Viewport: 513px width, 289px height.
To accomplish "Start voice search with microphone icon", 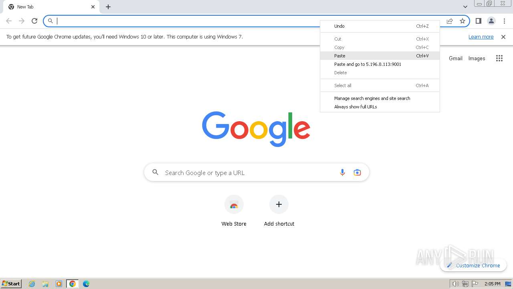I will pos(342,173).
